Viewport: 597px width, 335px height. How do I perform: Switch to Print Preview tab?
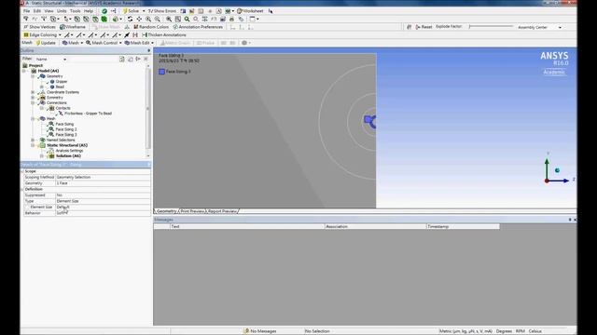(x=192, y=211)
